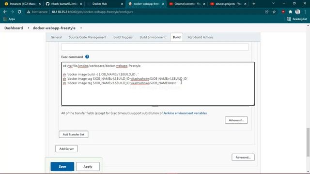The image size is (310, 174).
Task: Click the Not secure warning icon
Action: click(x=29, y=12)
